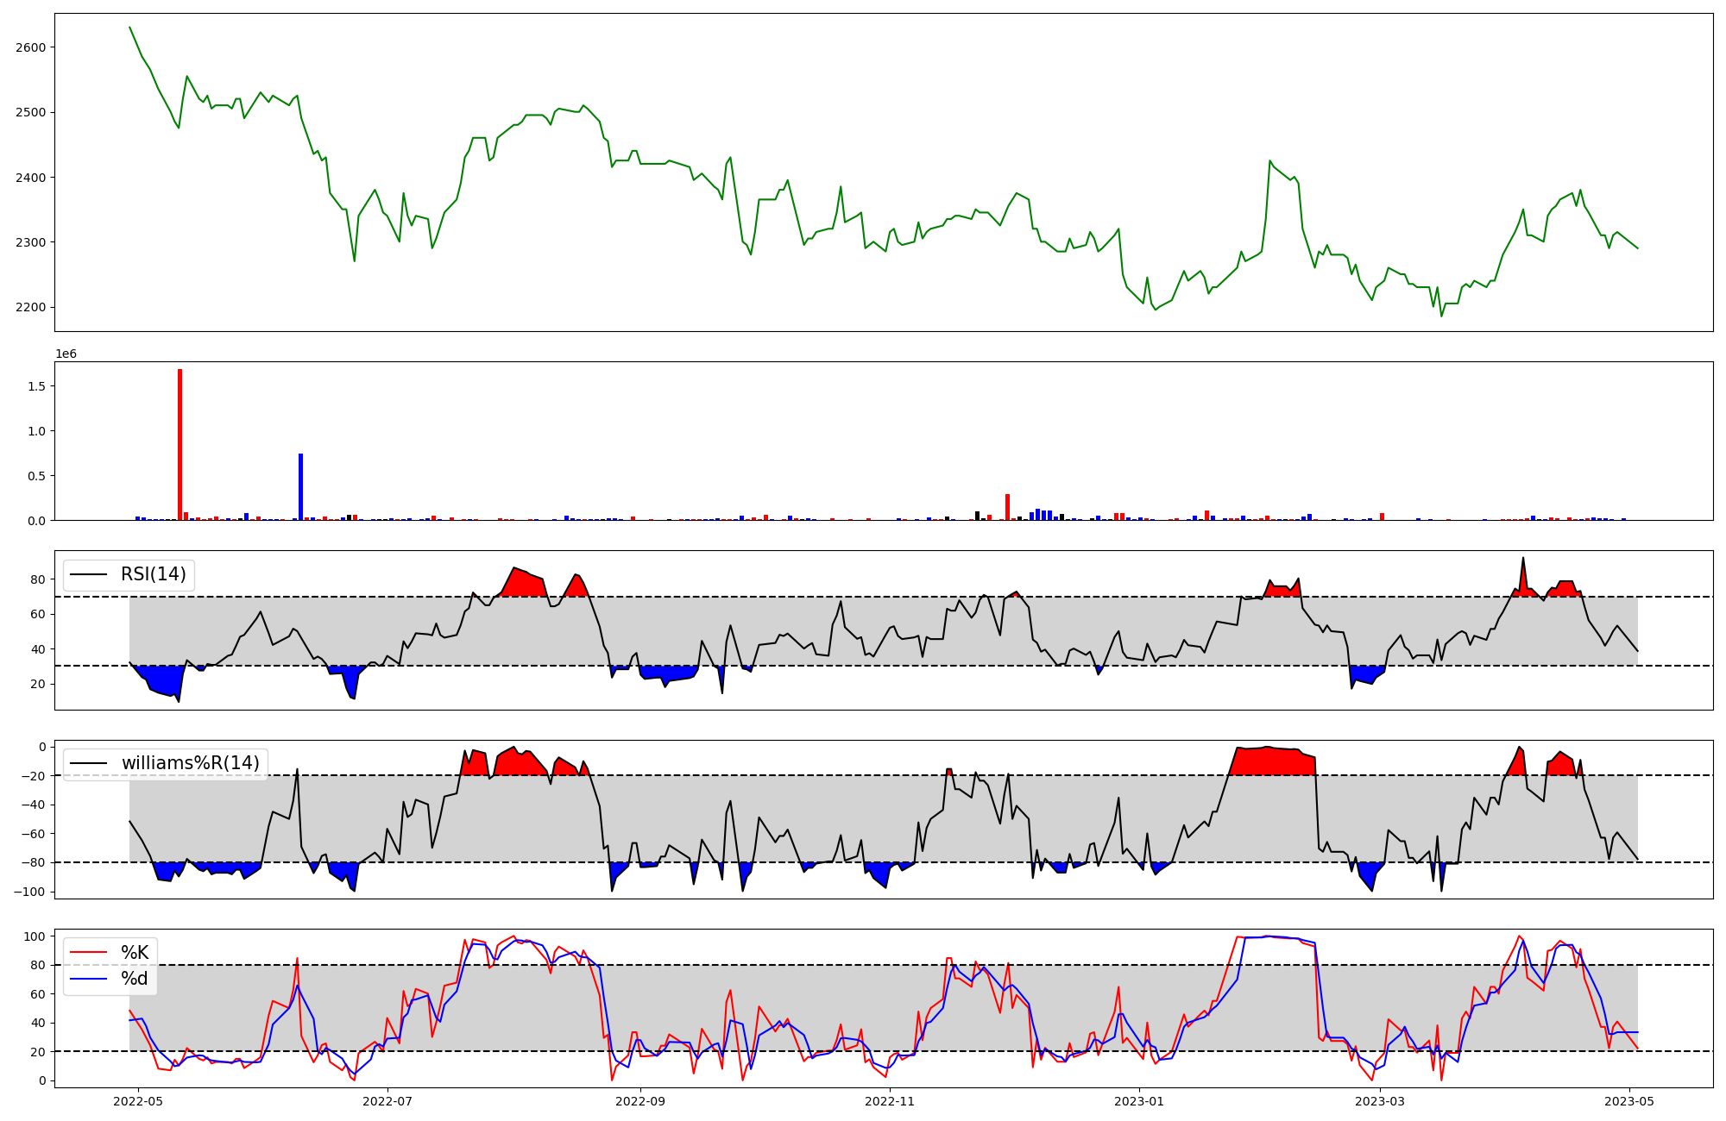Click the 2023-01 date axis label
1726x1121 pixels.
click(1139, 1101)
